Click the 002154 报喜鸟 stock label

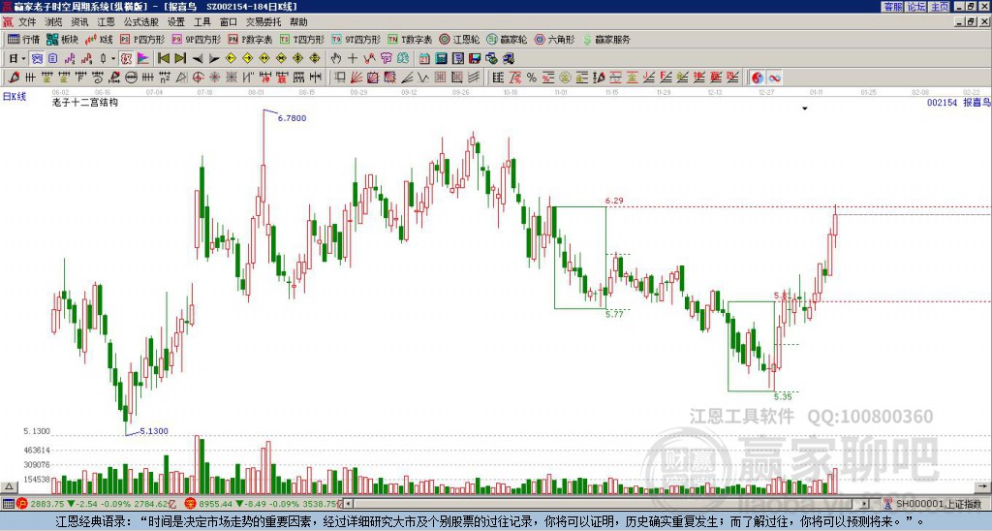(958, 102)
